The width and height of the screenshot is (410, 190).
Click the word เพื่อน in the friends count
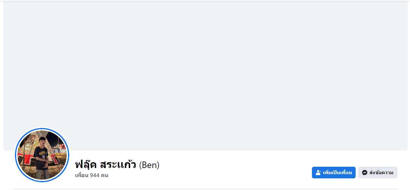[81, 175]
